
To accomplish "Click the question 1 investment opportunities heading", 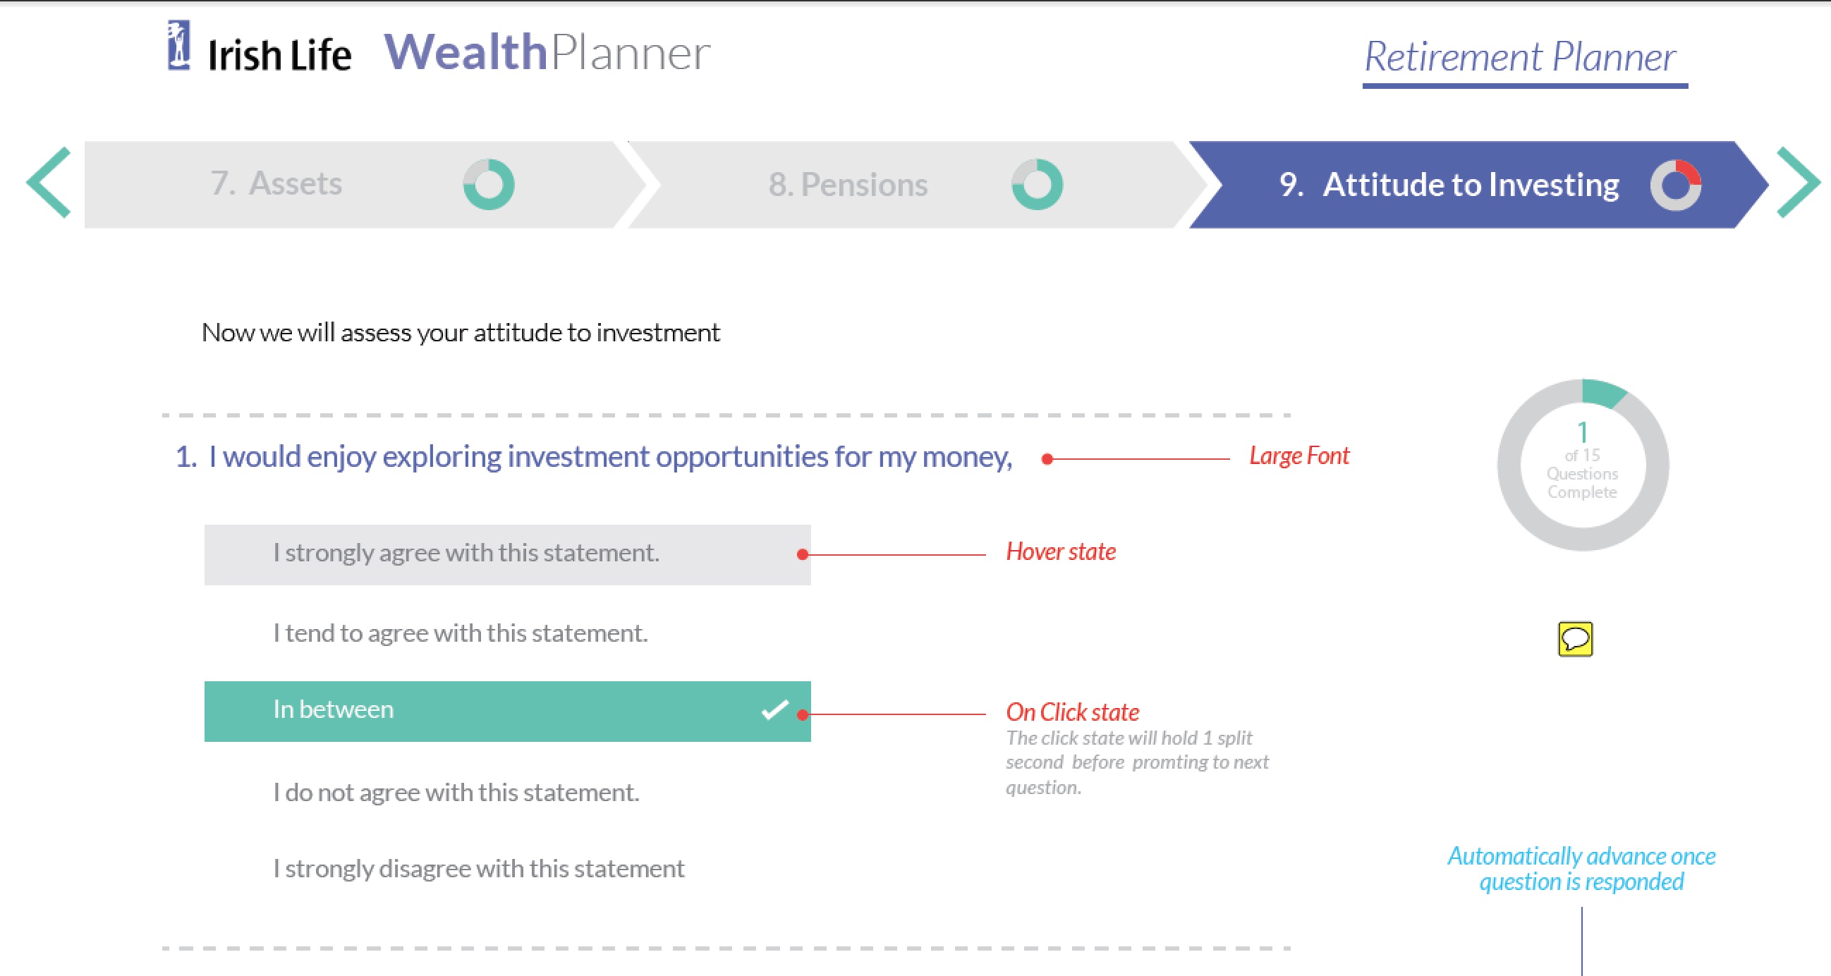I will tap(593, 457).
